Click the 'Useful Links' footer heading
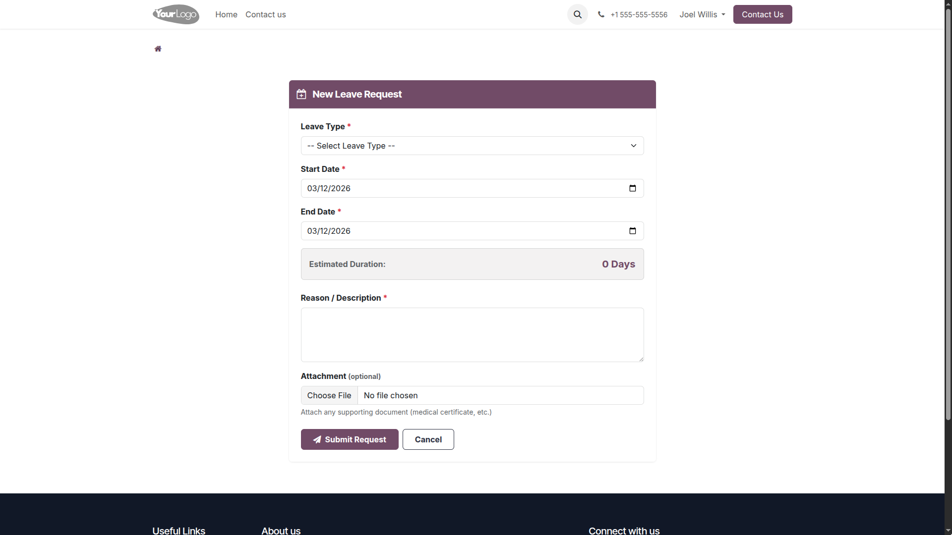This screenshot has height=535, width=952. click(178, 530)
